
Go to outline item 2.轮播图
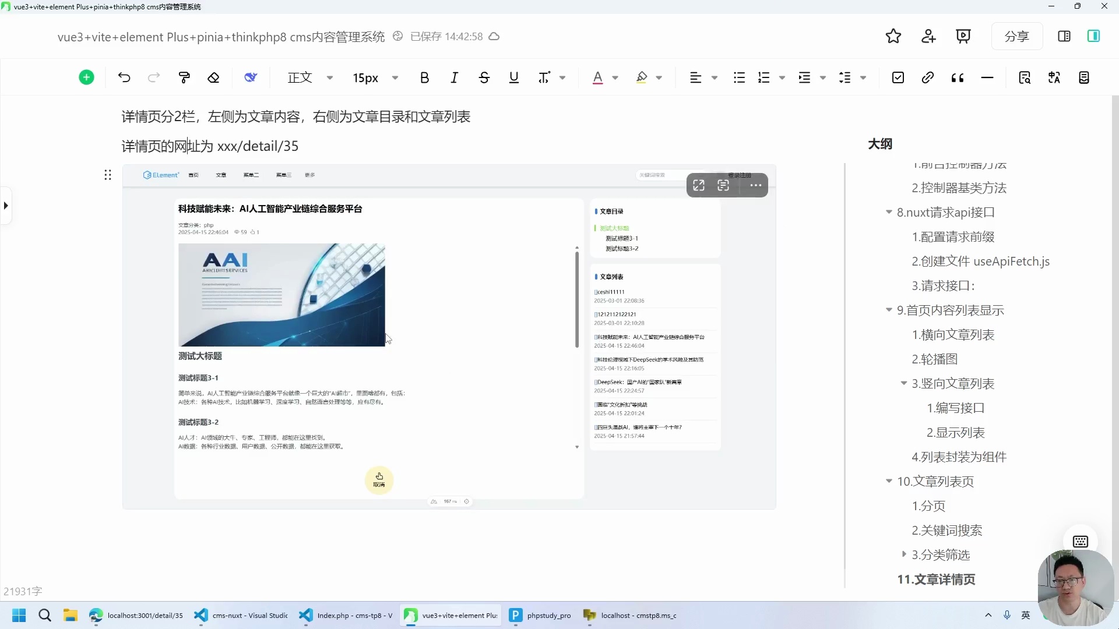pos(935,359)
